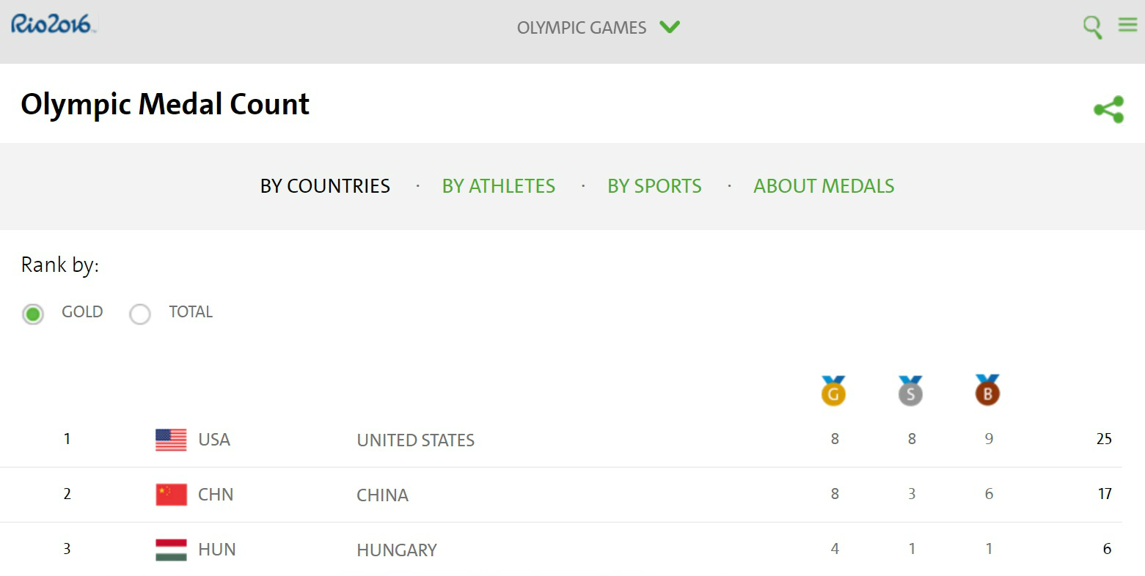Screen dimensions: 1145x576
Task: Open the HUNGARY country row
Action: tap(397, 550)
